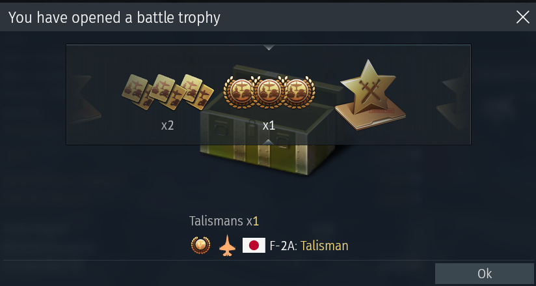Select the gold star crossed-swords trophy
Screen dimensions: 536x286
click(x=370, y=95)
